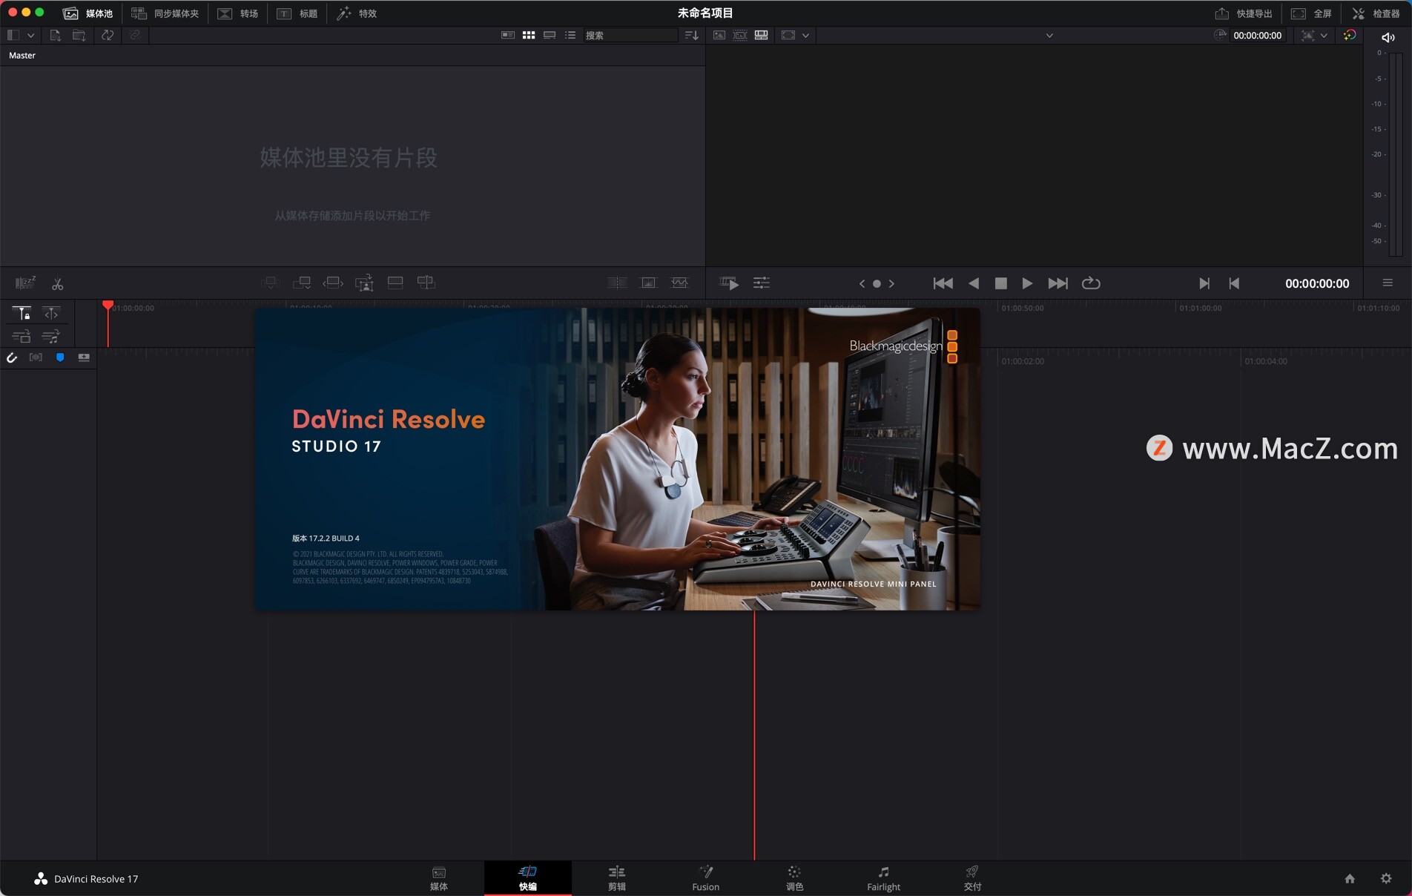The height and width of the screenshot is (896, 1412).
Task: Click the source overwrite icon
Action: click(426, 283)
